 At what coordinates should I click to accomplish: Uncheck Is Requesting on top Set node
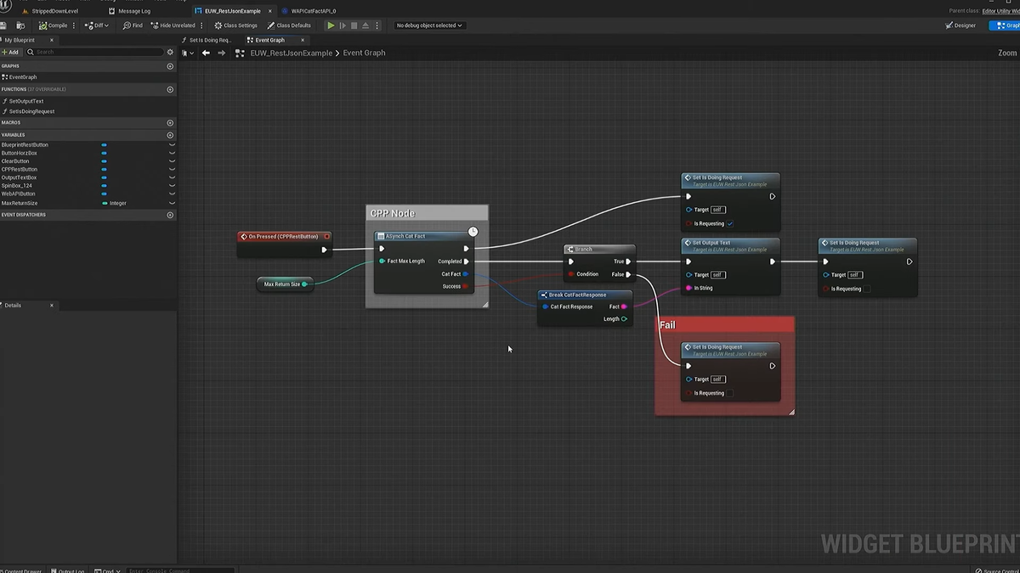pos(730,224)
